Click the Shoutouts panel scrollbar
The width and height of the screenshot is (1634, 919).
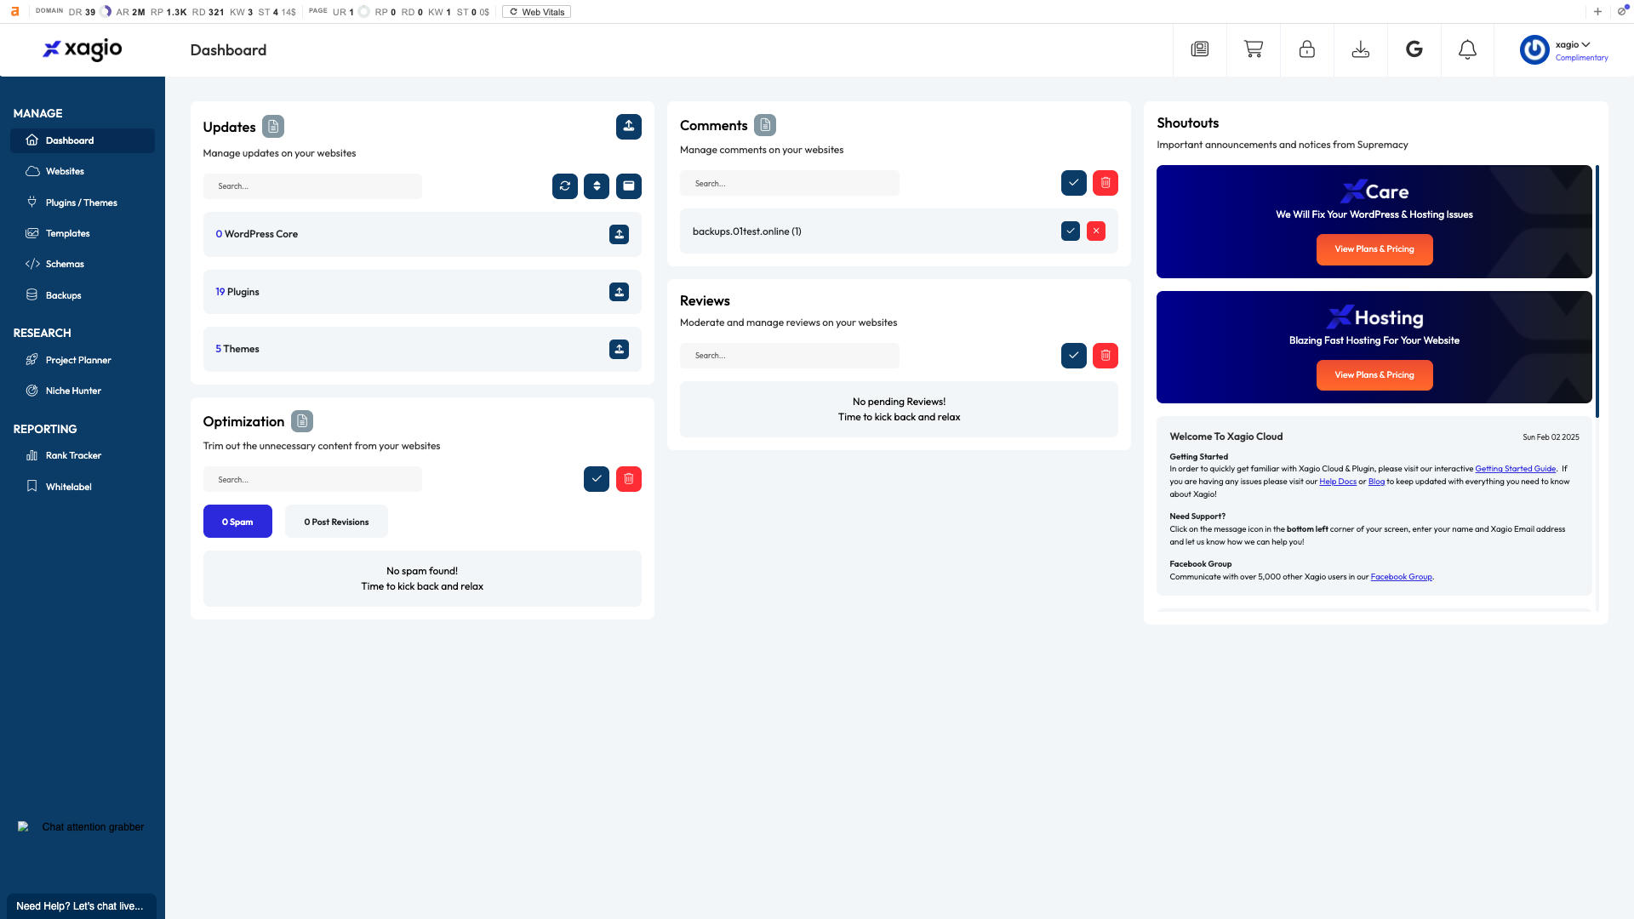(1597, 291)
